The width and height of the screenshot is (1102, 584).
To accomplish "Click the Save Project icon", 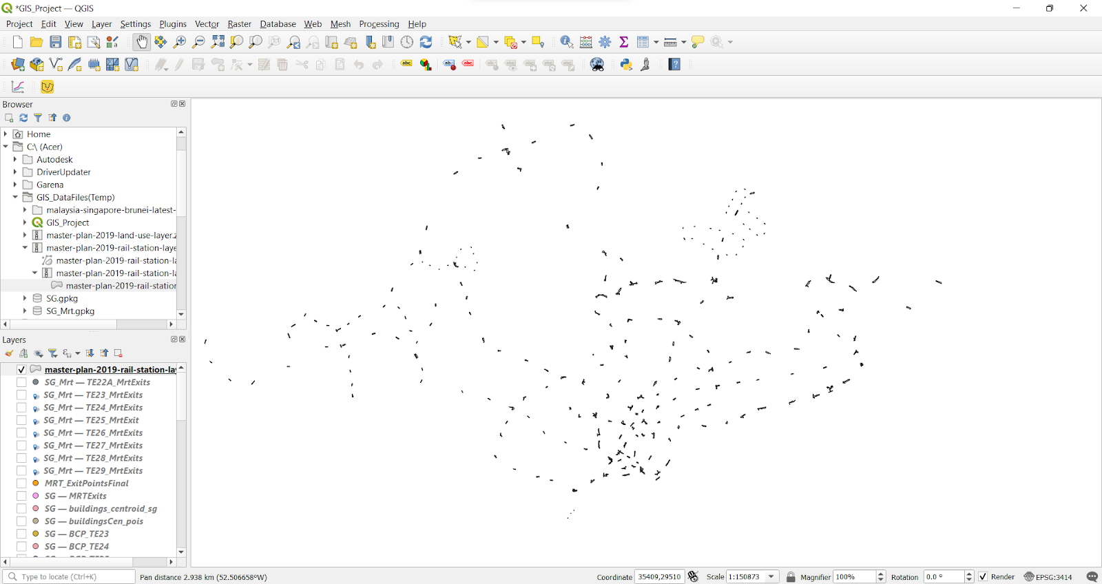I will tap(56, 43).
